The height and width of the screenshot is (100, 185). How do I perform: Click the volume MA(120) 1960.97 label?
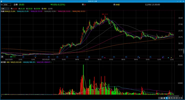coord(44,62)
